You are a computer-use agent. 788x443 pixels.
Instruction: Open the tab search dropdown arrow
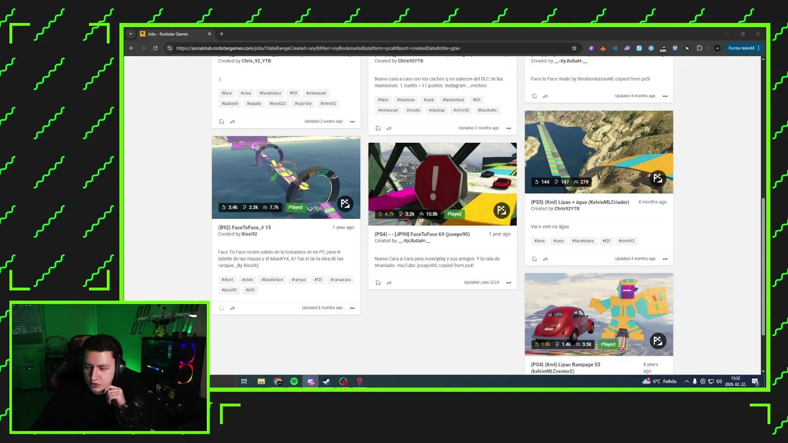[x=129, y=34]
